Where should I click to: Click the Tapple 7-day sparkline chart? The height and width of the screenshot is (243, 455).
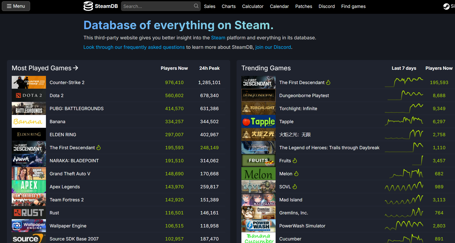[x=404, y=121]
